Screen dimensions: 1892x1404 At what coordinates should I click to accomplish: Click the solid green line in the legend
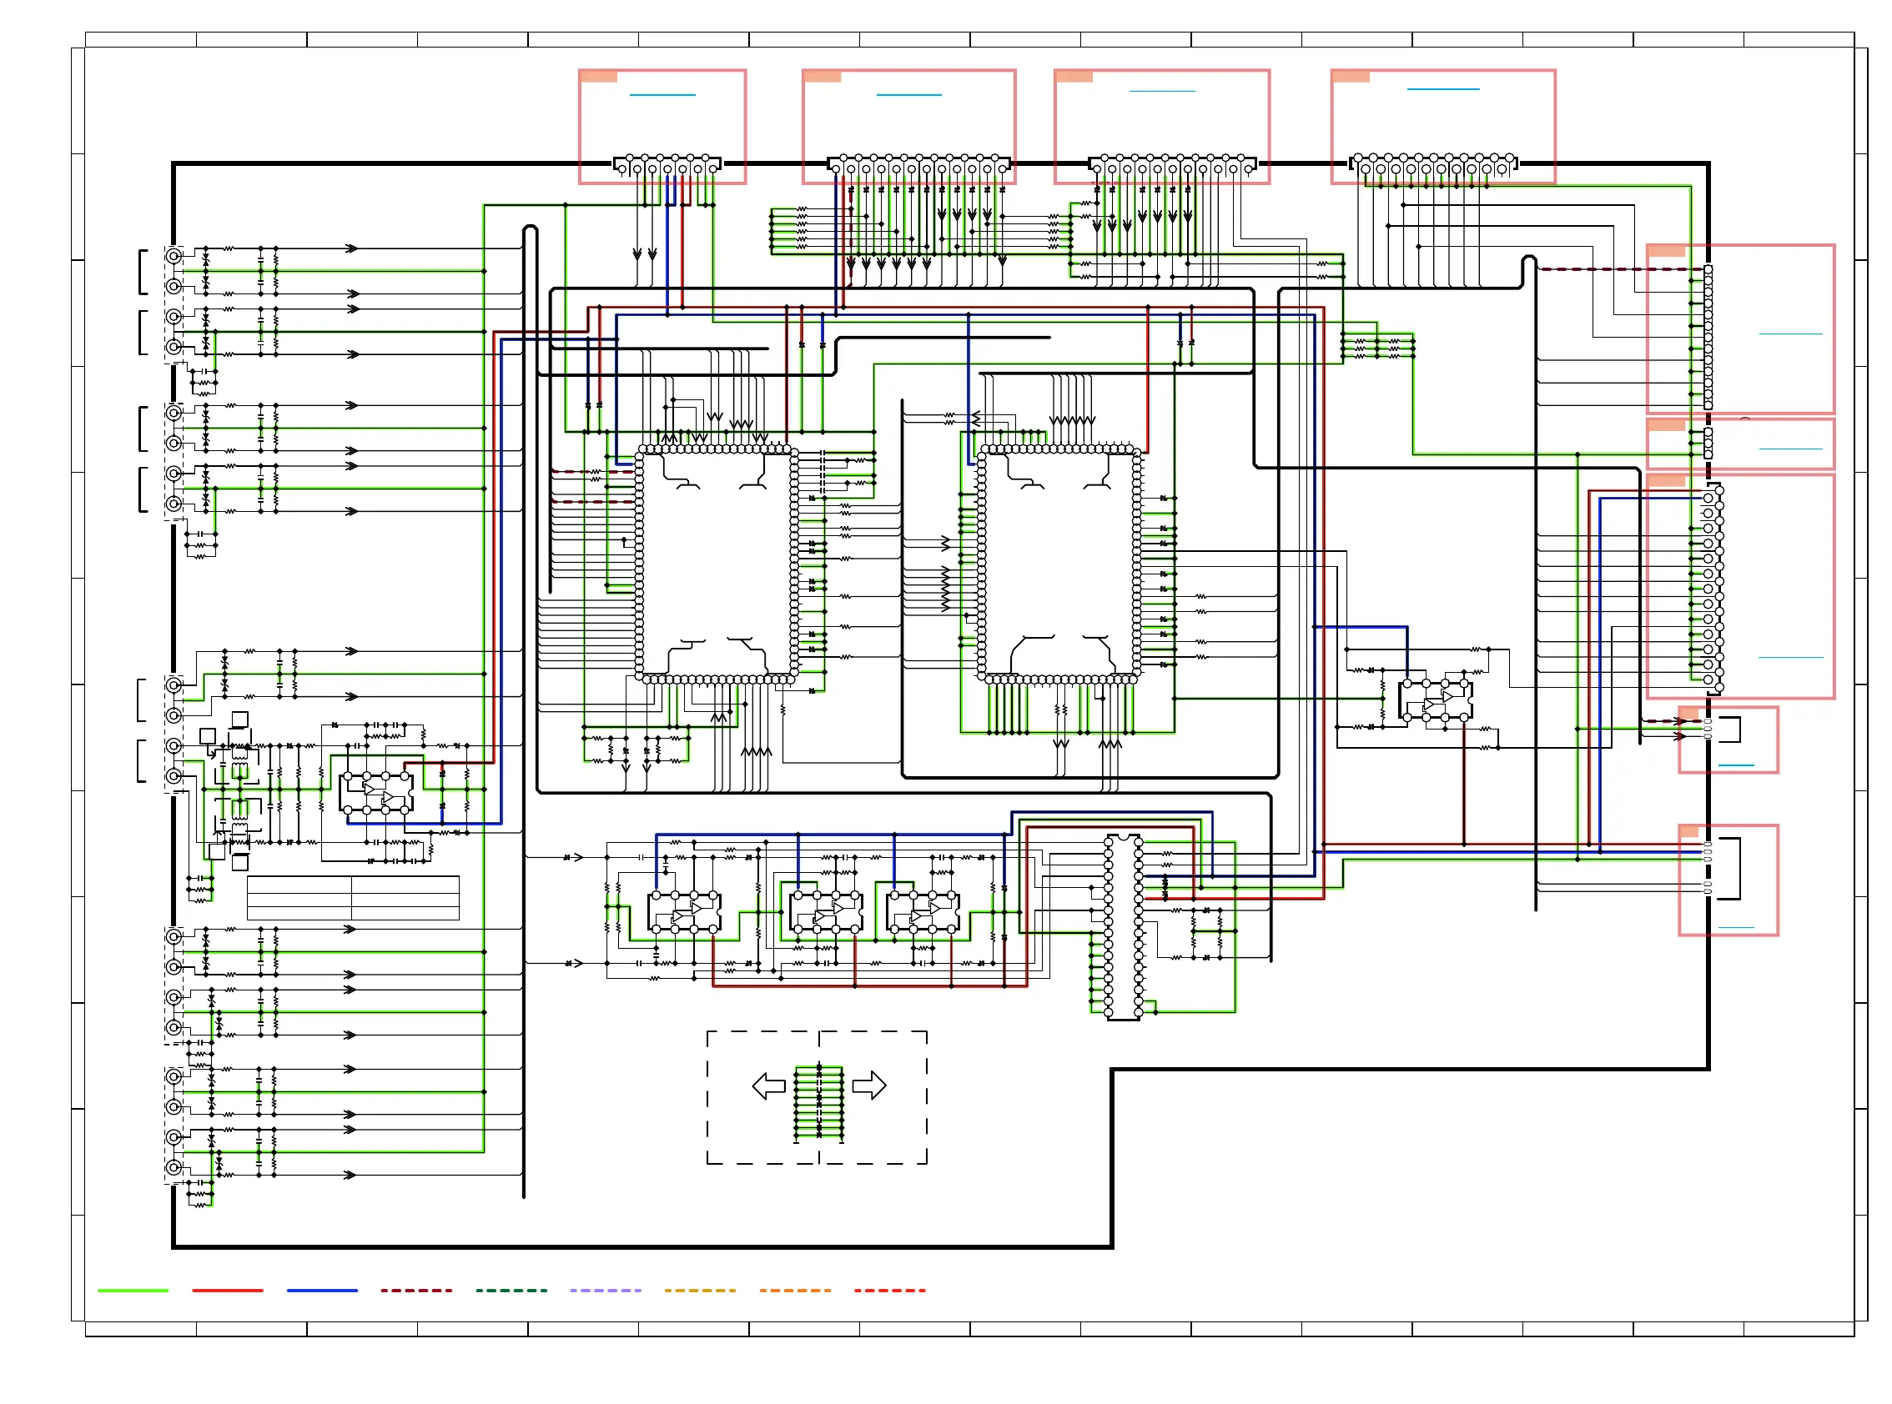133,1290
